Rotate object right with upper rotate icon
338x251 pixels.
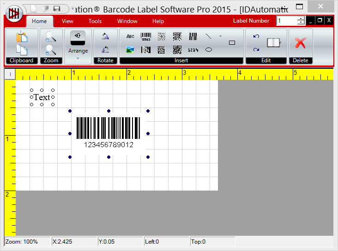105,36
